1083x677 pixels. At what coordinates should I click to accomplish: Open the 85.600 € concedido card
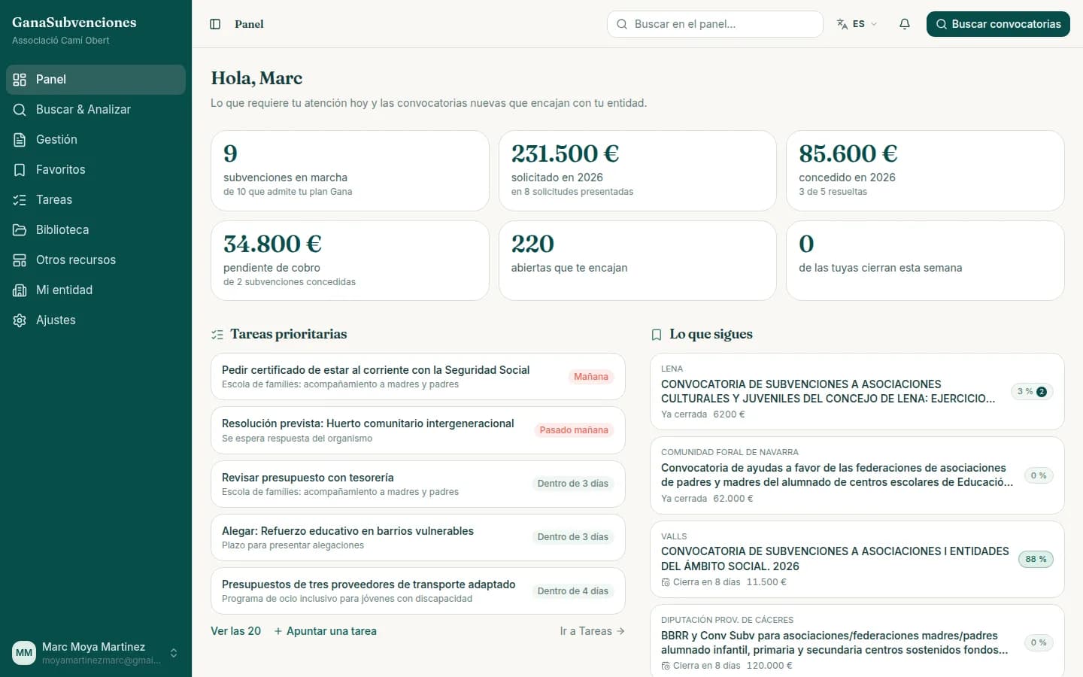[925, 171]
